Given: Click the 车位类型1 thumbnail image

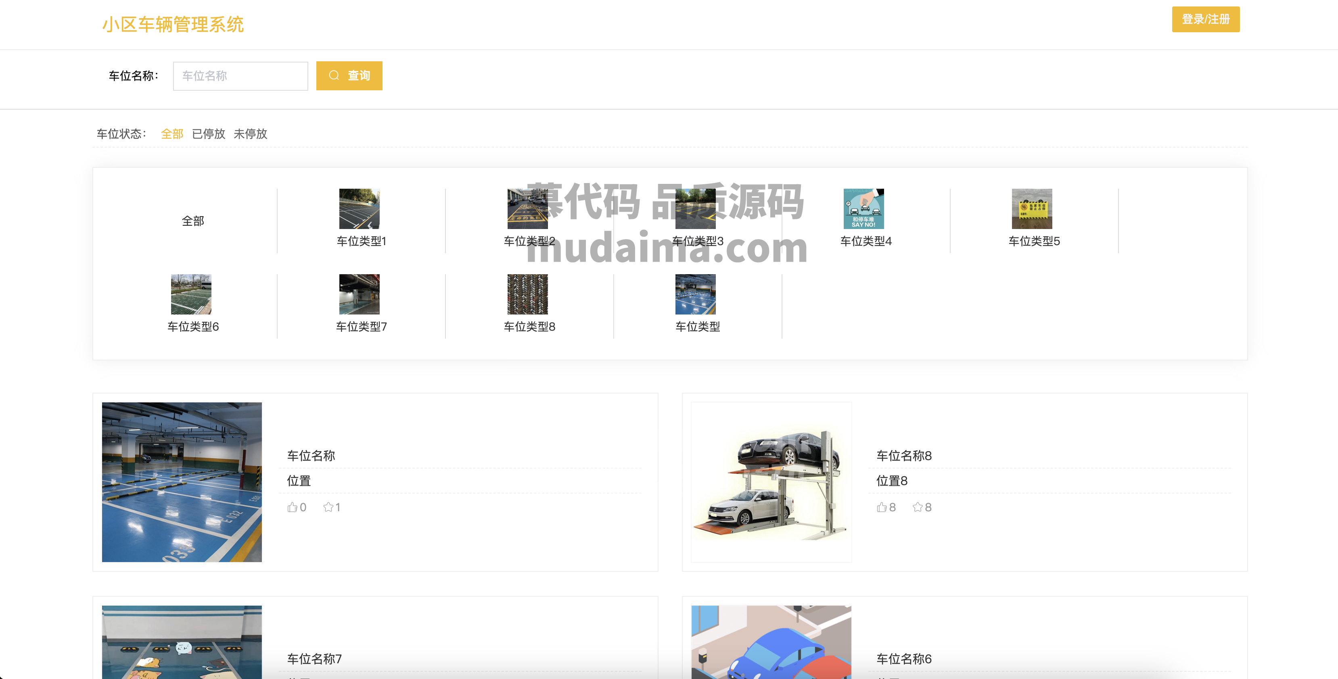Looking at the screenshot, I should (x=360, y=209).
